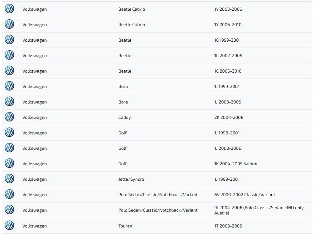This screenshot has height=235, width=313.
Task: Click the VW logo in the Touran row
Action: [9, 226]
